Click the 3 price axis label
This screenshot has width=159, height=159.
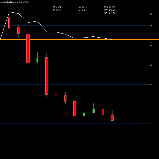click(x=151, y=124)
